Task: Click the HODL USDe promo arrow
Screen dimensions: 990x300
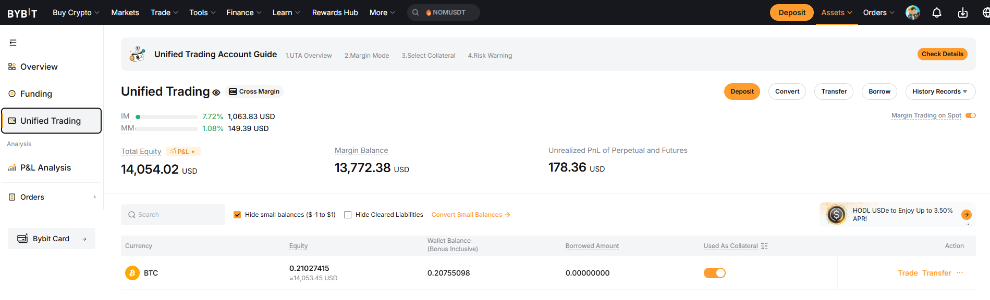Action: (x=966, y=215)
